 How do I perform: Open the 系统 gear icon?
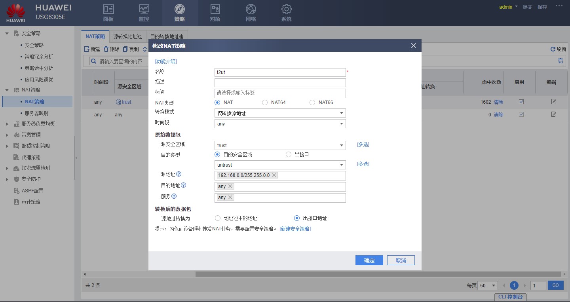click(286, 9)
